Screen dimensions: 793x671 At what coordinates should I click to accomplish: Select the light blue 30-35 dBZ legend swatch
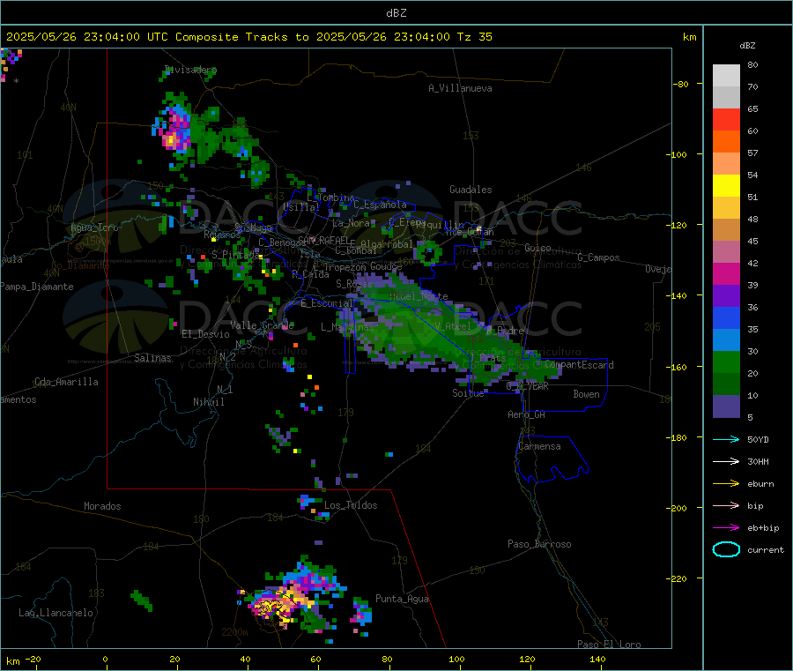point(726,340)
